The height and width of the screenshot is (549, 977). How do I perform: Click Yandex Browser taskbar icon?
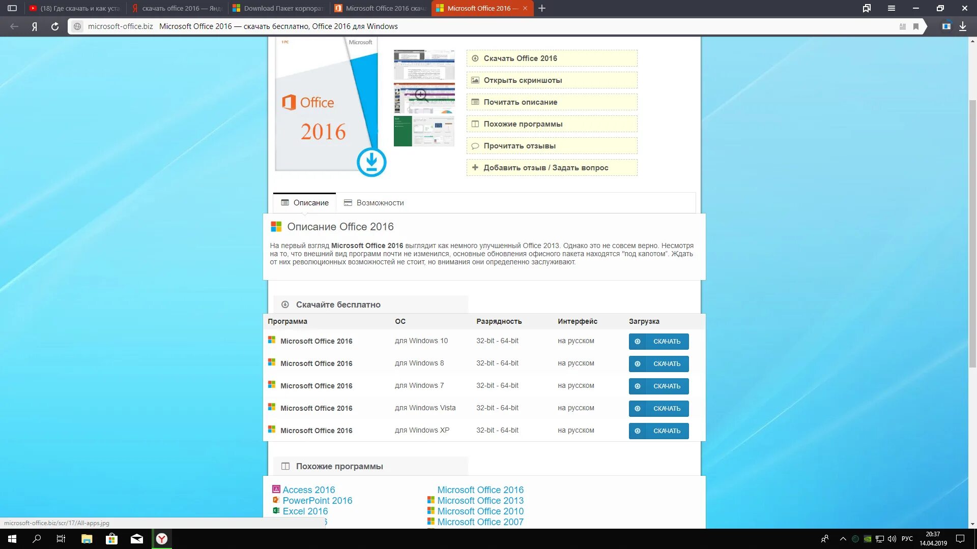(162, 539)
